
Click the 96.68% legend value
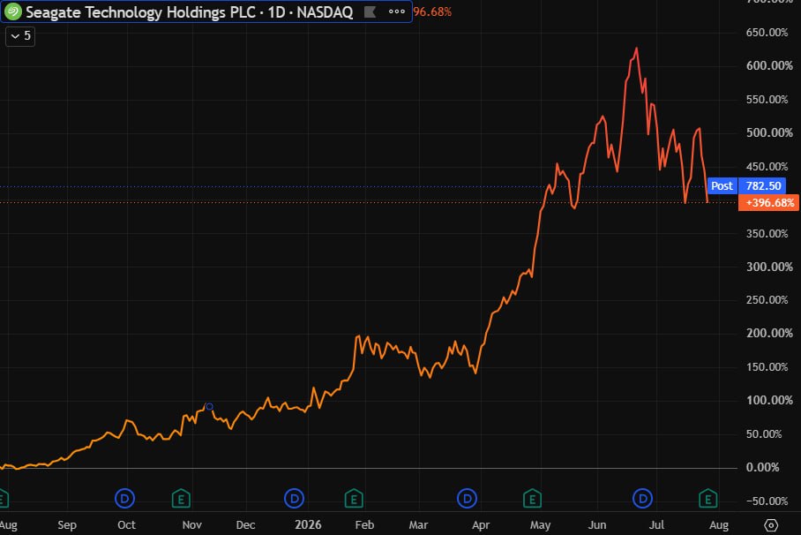click(432, 11)
